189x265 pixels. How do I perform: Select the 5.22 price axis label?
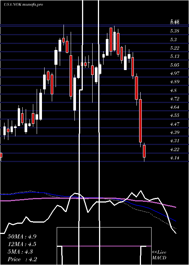tap(175, 48)
